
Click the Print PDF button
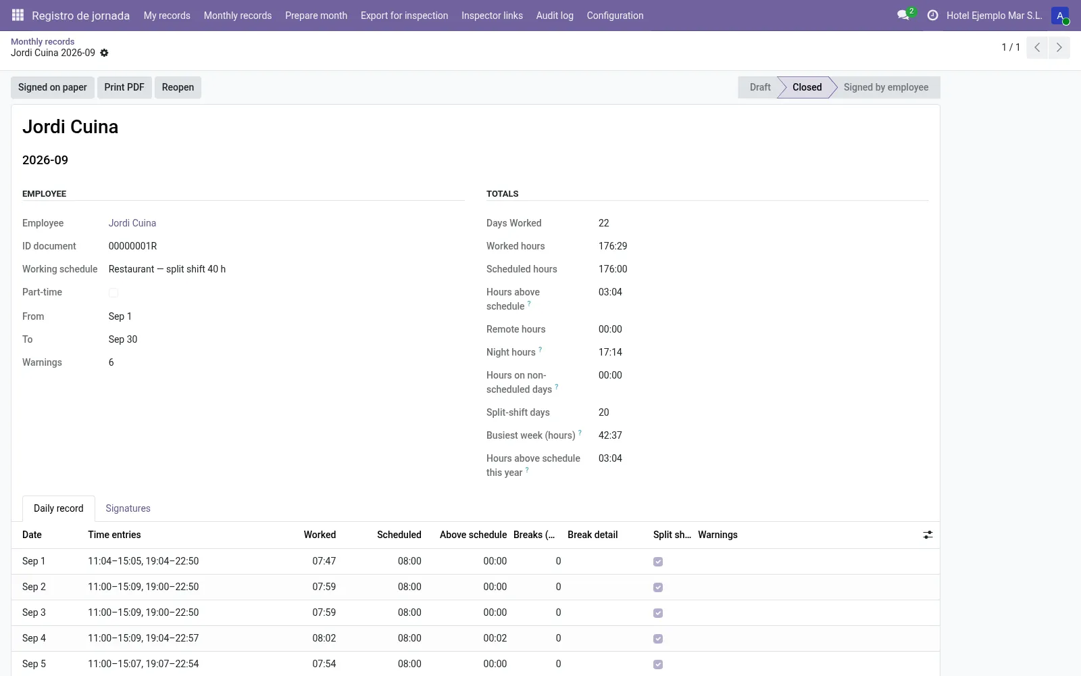124,87
